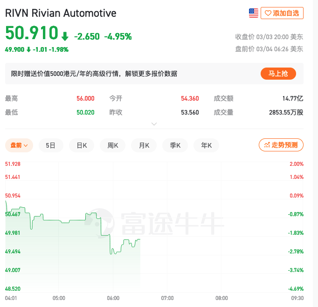Image resolution: width=318 pixels, height=307 pixels.
Task: Click the small down arrow beside 49.900
Action: (28, 49)
